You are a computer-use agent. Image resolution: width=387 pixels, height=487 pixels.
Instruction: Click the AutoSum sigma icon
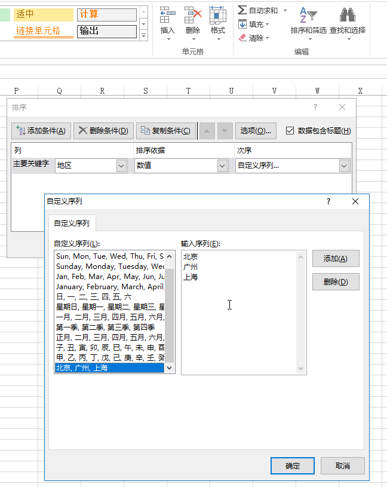[x=242, y=11]
